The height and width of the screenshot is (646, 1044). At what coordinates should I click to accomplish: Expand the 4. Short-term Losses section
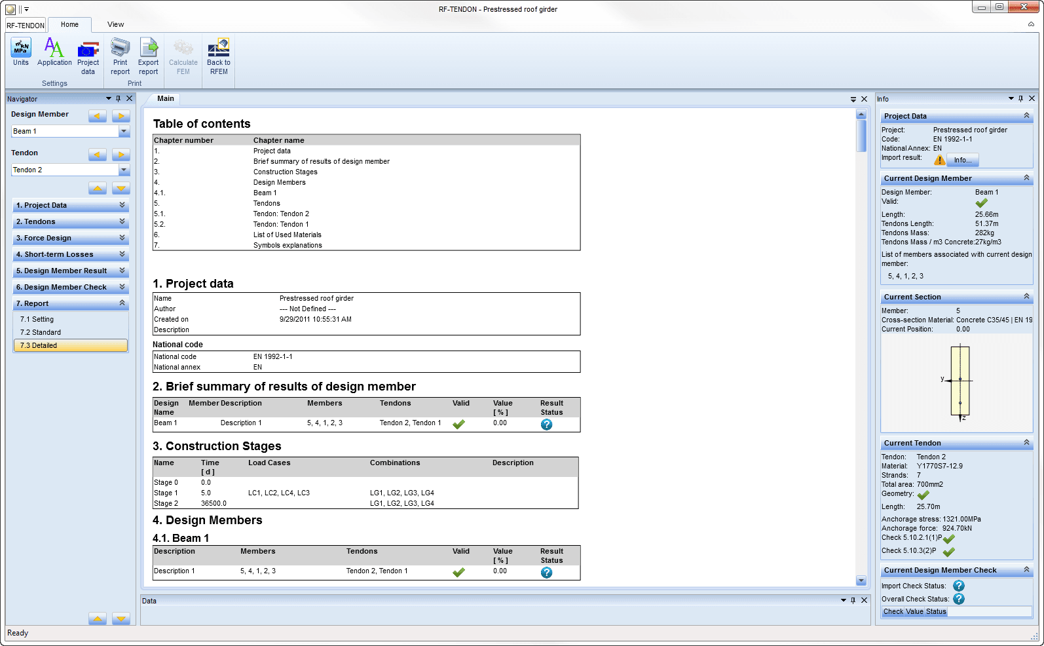[x=71, y=254]
